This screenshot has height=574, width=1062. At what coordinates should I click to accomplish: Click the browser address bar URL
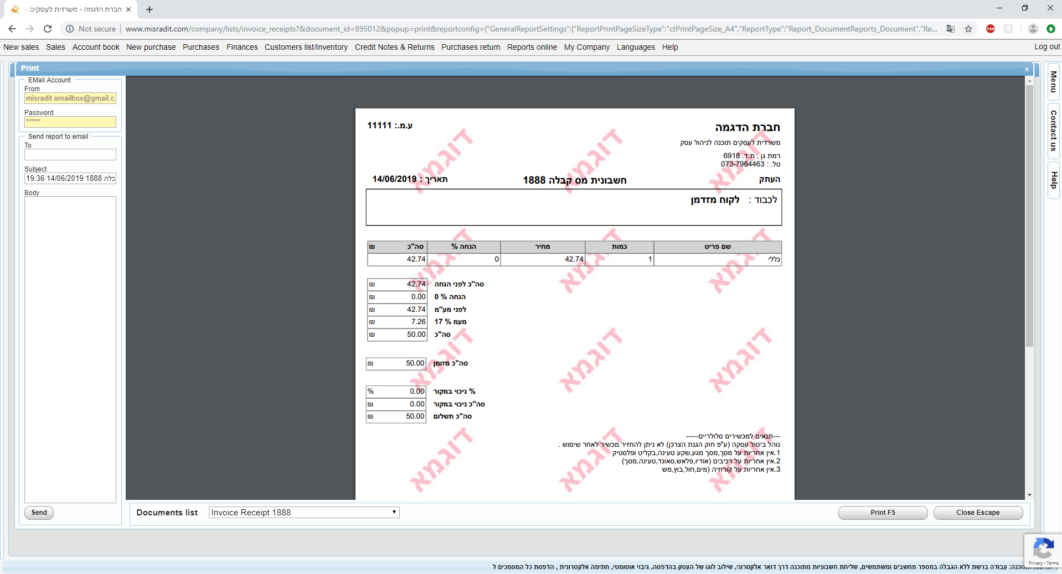click(x=531, y=29)
